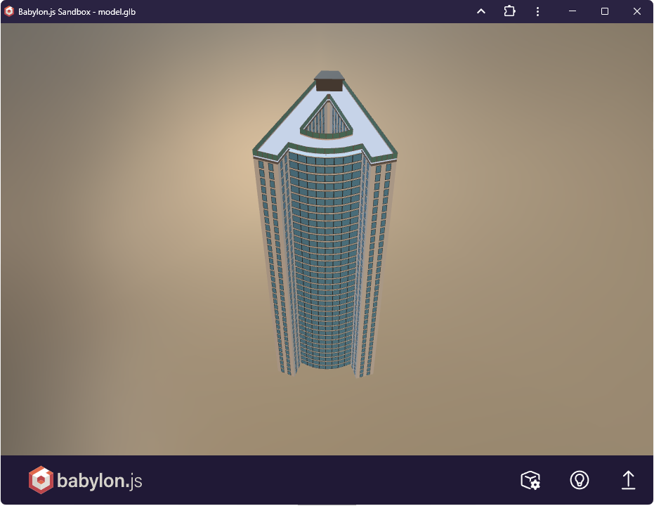Viewport: 654px width, 506px height.
Task: Minimize the Babylon.js Sandbox window
Action: click(572, 11)
